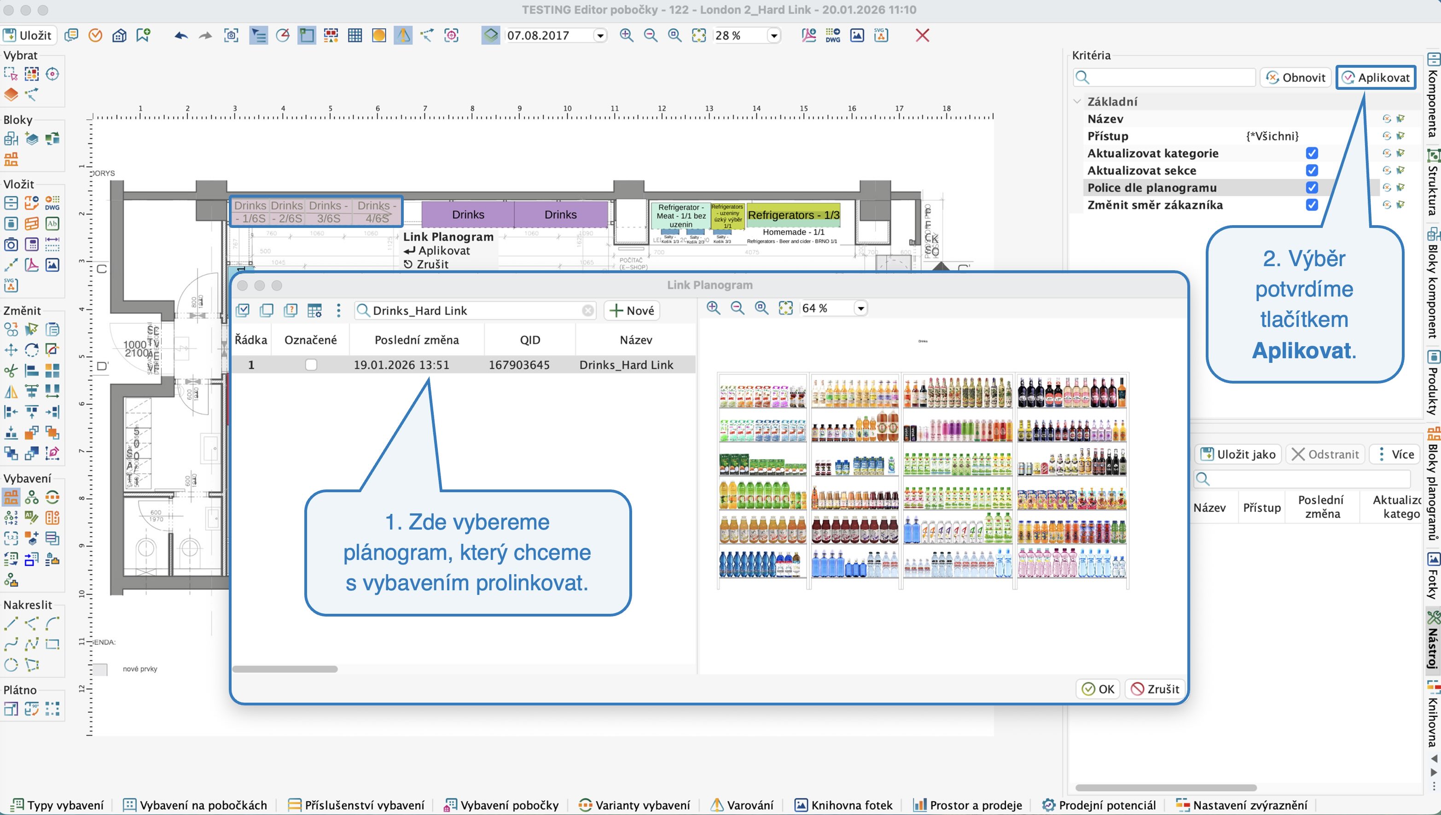Click the Poslední změna column header
The image size is (1441, 815).
417,340
